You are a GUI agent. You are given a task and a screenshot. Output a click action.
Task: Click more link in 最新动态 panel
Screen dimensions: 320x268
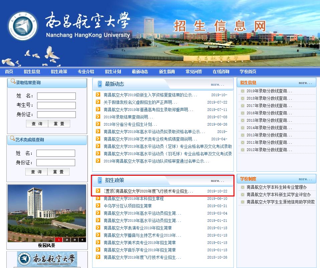(217, 85)
